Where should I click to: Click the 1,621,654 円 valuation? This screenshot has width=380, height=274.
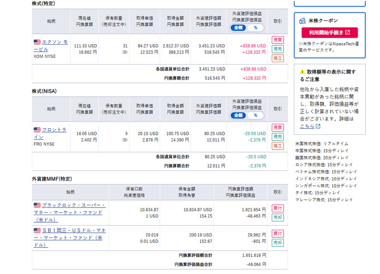pyautogui.click(x=254, y=210)
